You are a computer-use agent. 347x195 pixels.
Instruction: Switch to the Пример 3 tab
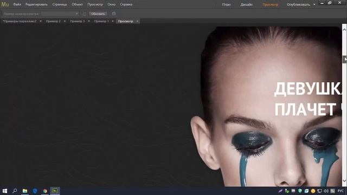77,21
